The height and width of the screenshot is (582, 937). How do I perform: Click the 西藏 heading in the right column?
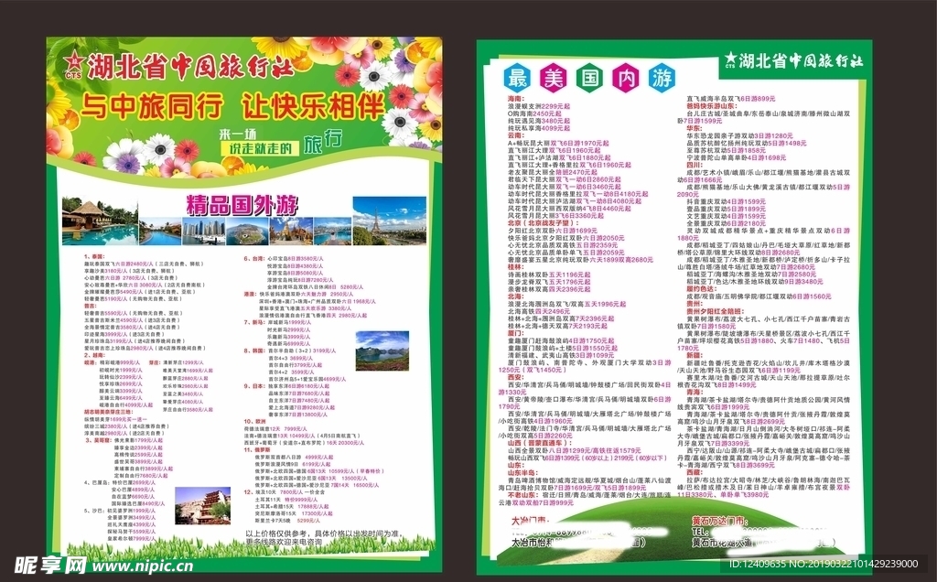click(x=694, y=473)
